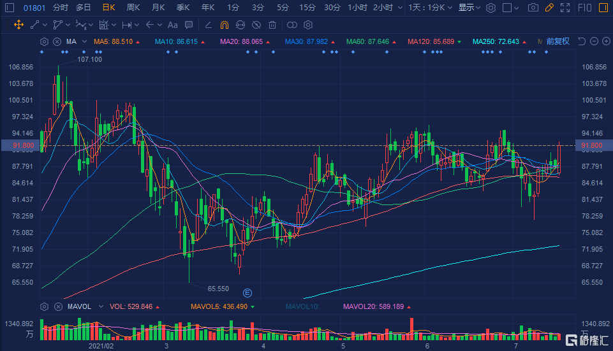Toggle drawings visibility with crossed-eye icon
This screenshot has width=613, height=351.
pyautogui.click(x=256, y=25)
